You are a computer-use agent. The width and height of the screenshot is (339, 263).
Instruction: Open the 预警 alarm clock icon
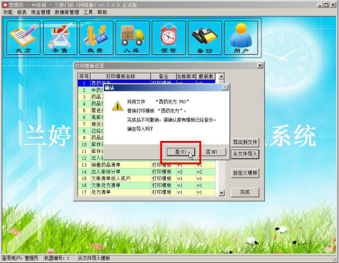tap(169, 37)
